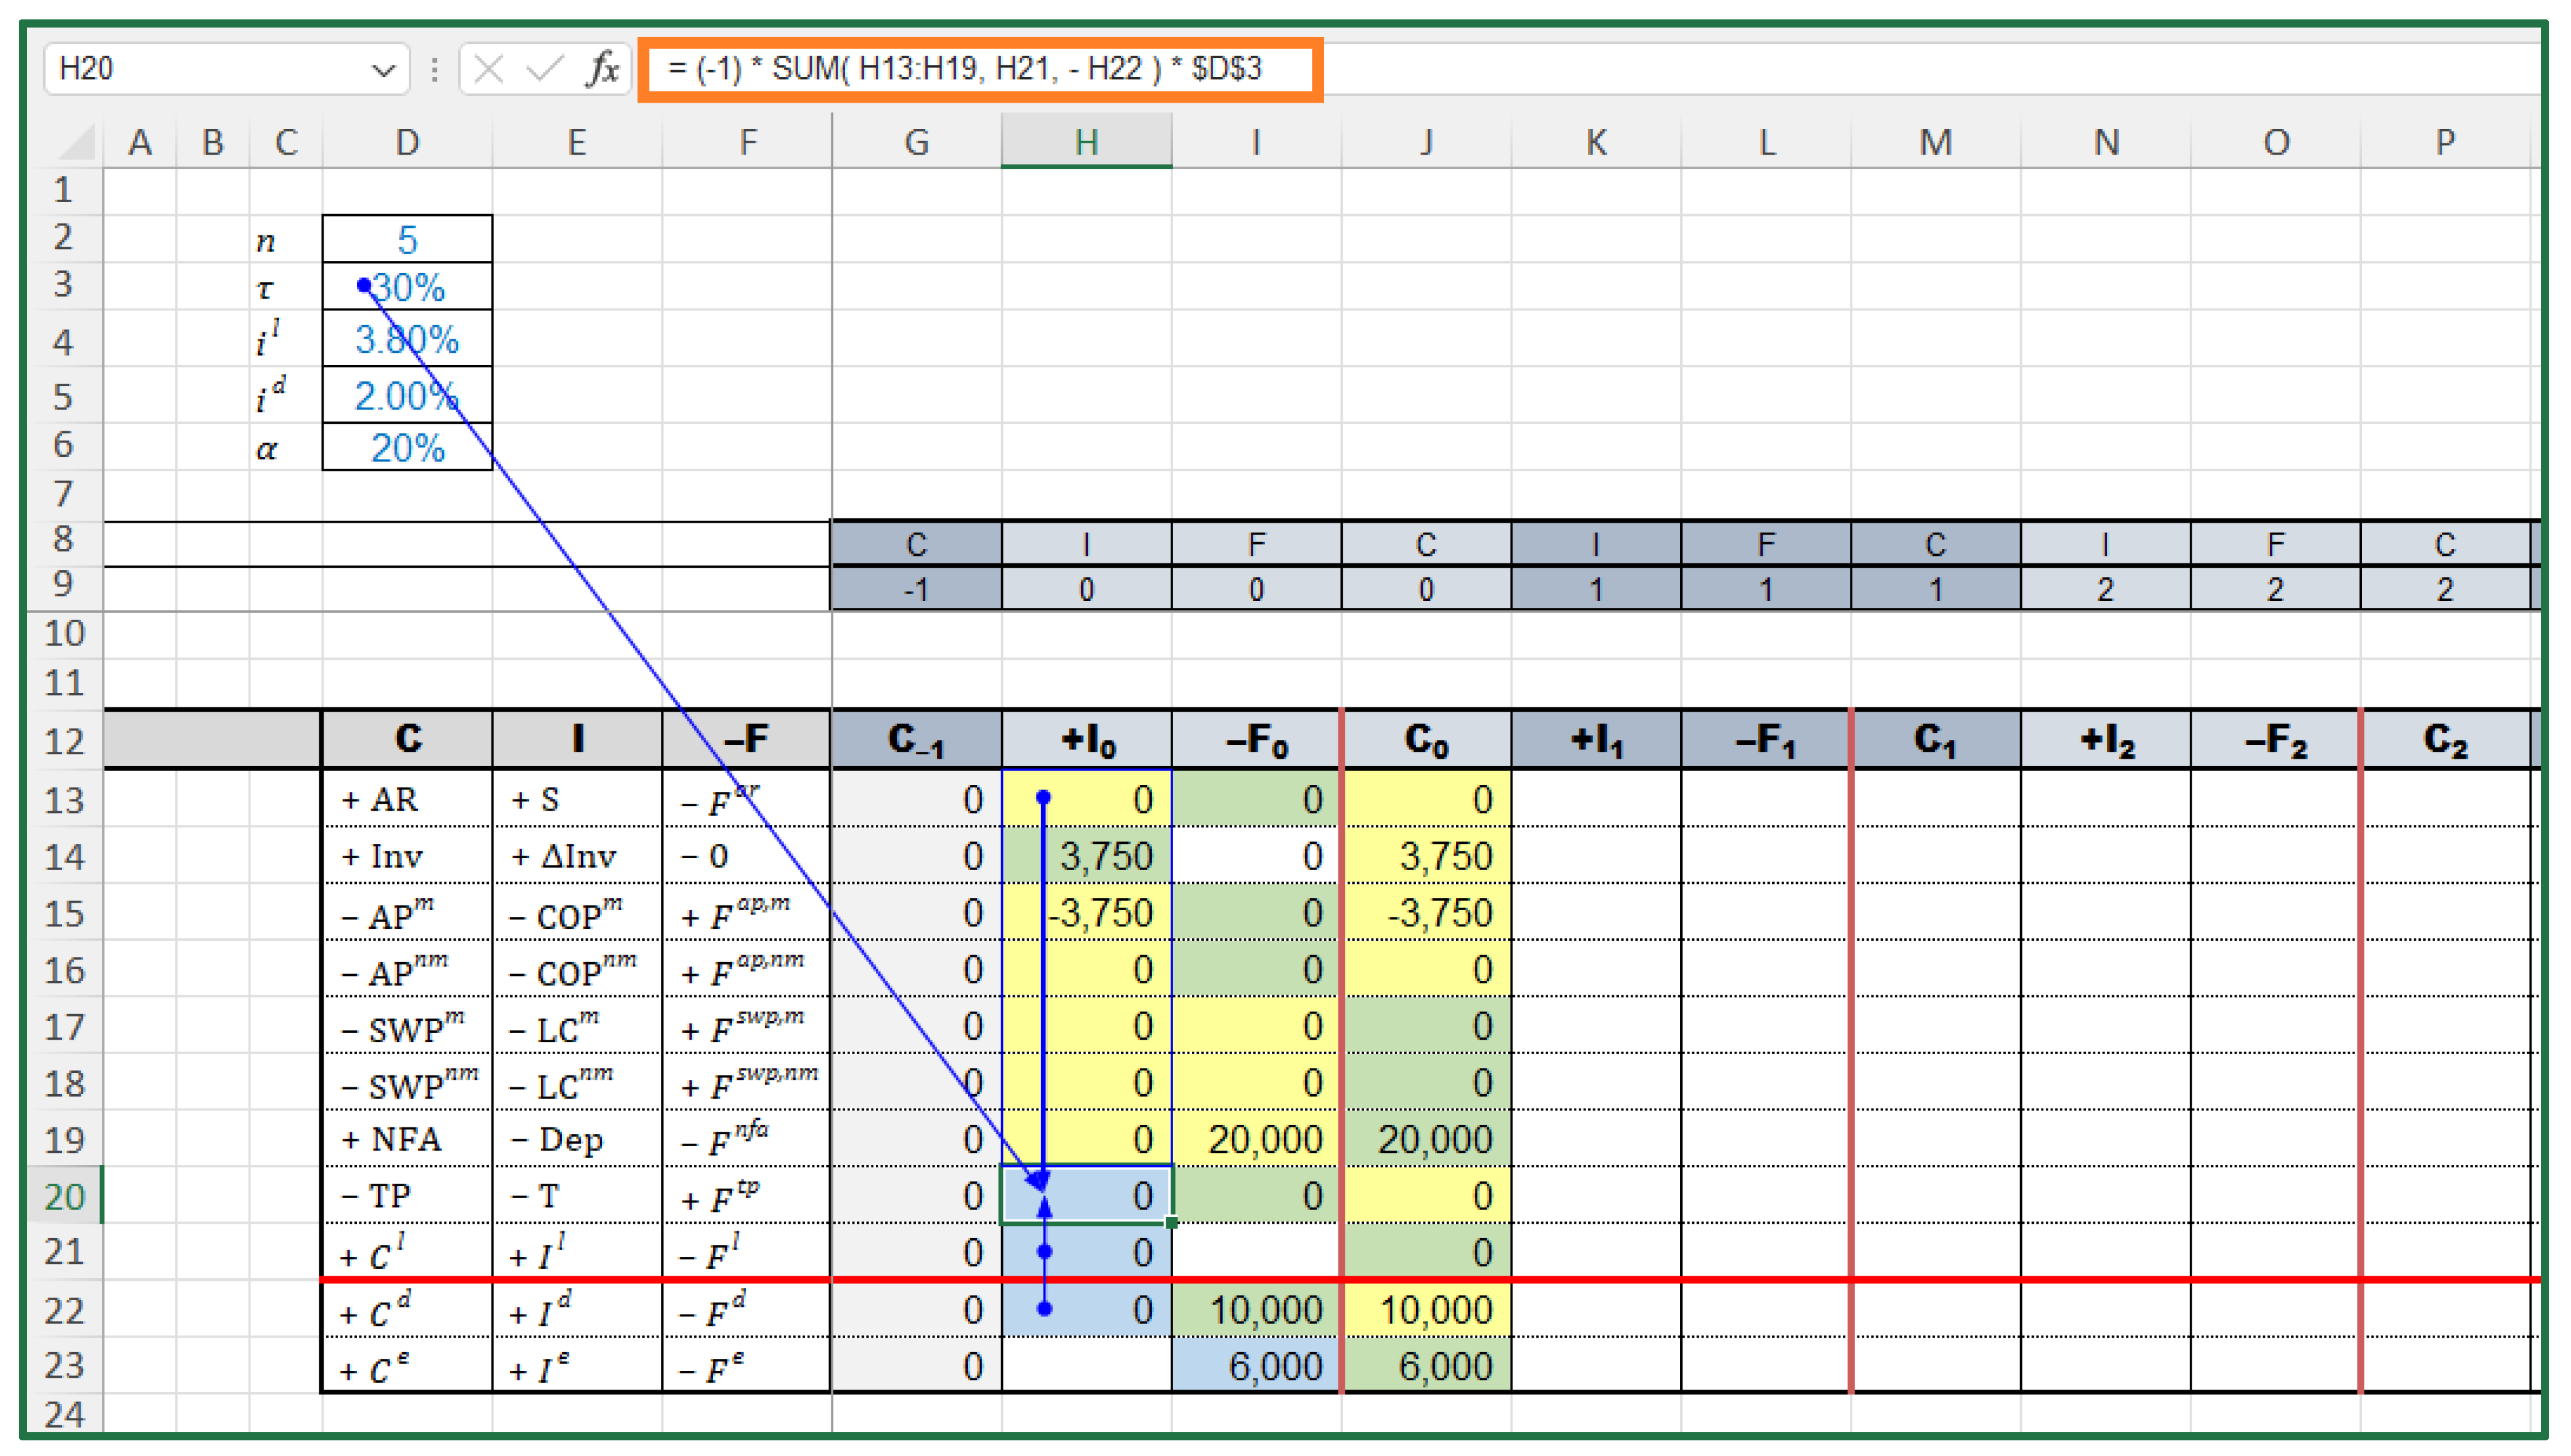The height and width of the screenshot is (1456, 2571).
Task: Click the Cancel X formula icon
Action: tap(488, 69)
